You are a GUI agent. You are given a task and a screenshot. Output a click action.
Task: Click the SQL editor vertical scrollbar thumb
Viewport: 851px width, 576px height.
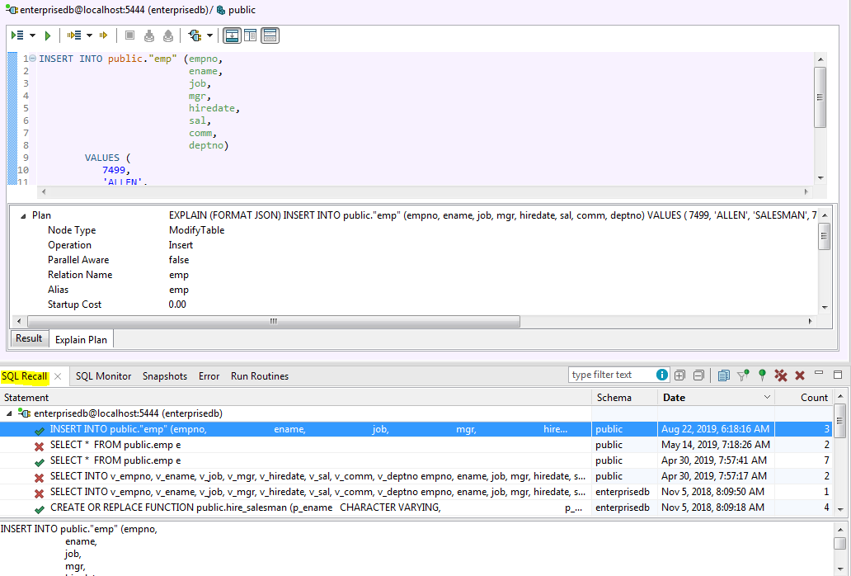coord(820,97)
